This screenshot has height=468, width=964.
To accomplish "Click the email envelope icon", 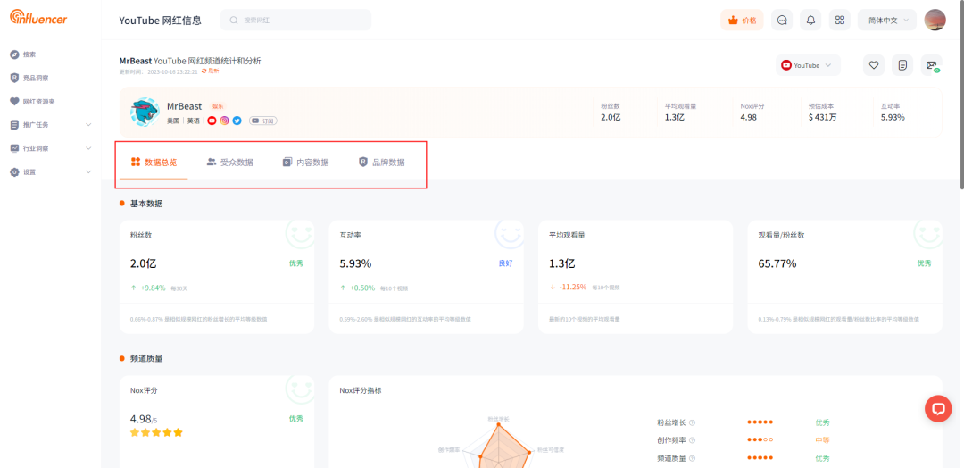I will (x=931, y=65).
